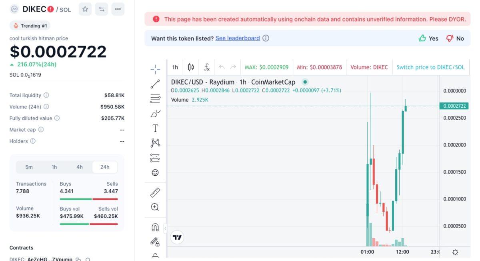Select the XABCD pattern tool
Image resolution: width=480 pixels, height=261 pixels.
tap(155, 142)
